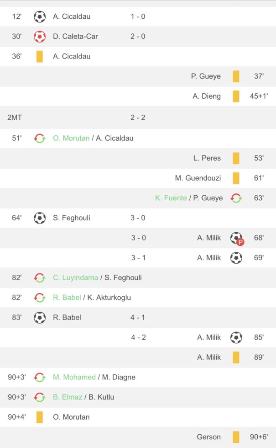276x448 pixels.
Task: Click the substitution arrows icon at 51'
Action: (40, 138)
